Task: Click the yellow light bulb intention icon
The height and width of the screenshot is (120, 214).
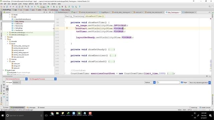Action: (67, 28)
